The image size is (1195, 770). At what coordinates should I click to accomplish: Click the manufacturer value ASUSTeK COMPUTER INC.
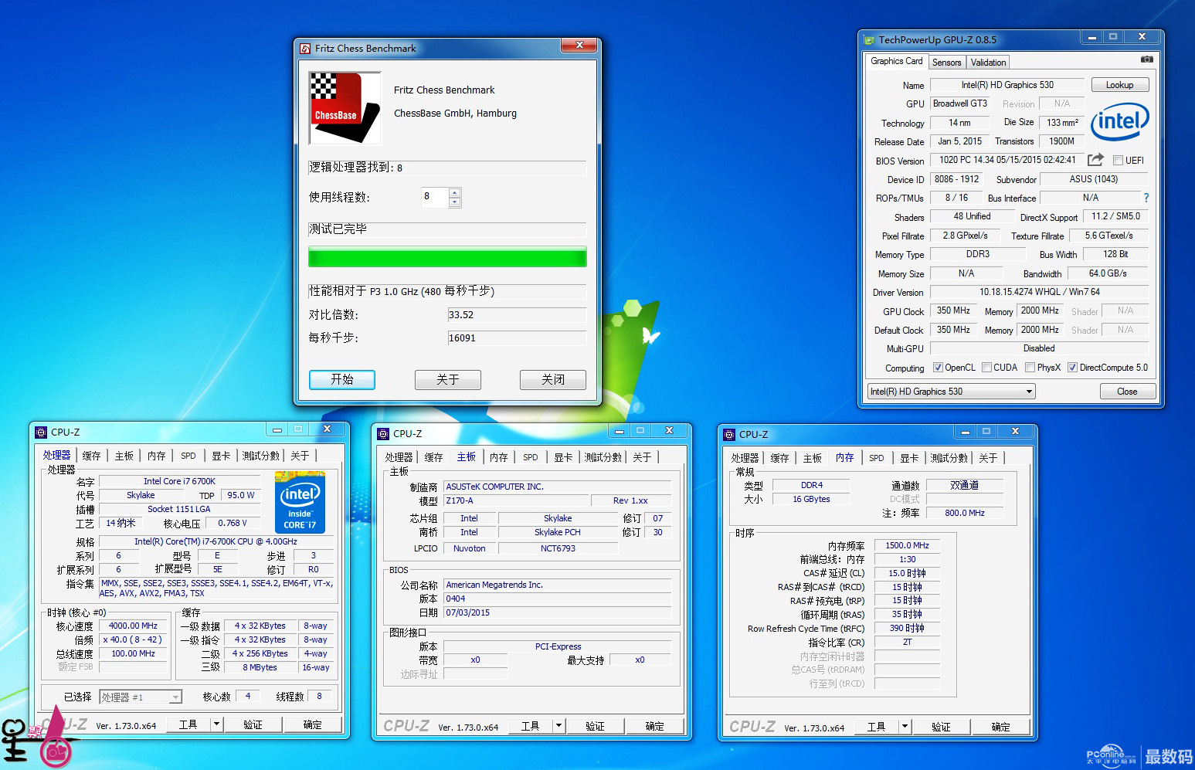tap(558, 487)
